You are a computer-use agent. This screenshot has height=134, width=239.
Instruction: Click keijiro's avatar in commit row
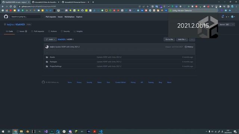pyautogui.click(x=47, y=47)
